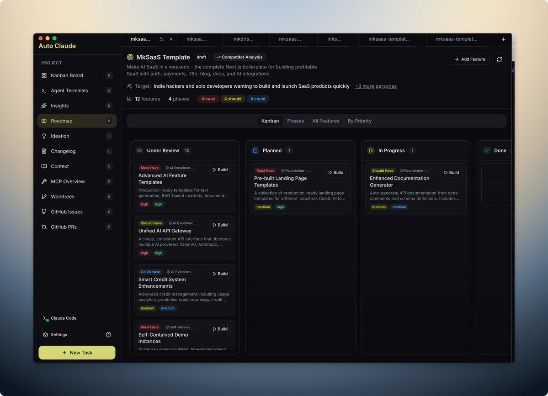The image size is (548, 396).
Task: Add a new project tab with plus
Action: pyautogui.click(x=503, y=39)
